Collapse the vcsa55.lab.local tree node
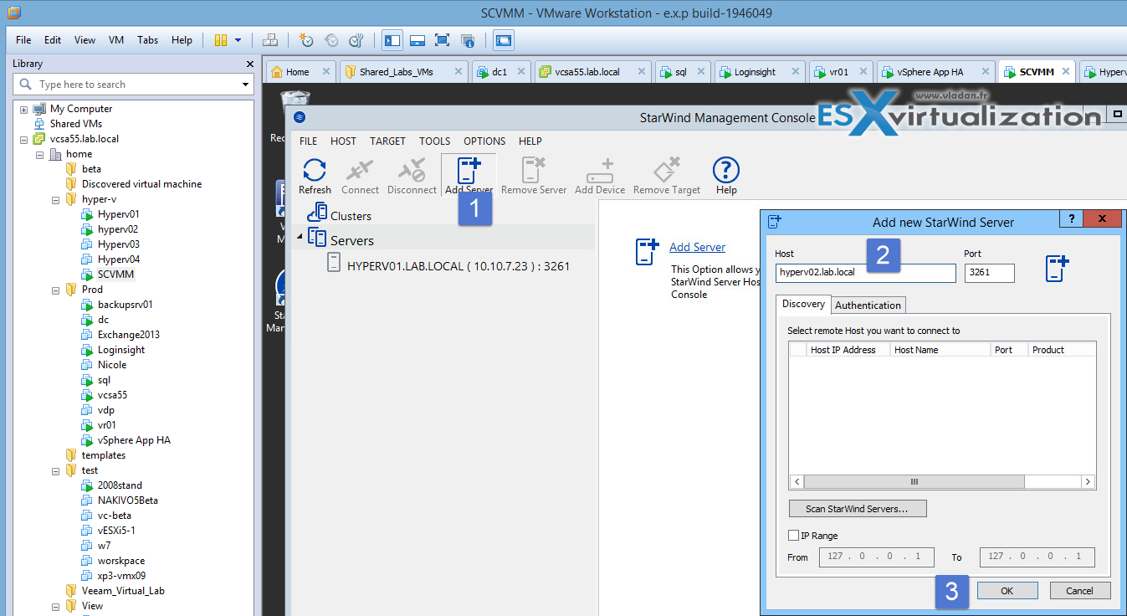The height and width of the screenshot is (616, 1127). point(23,139)
